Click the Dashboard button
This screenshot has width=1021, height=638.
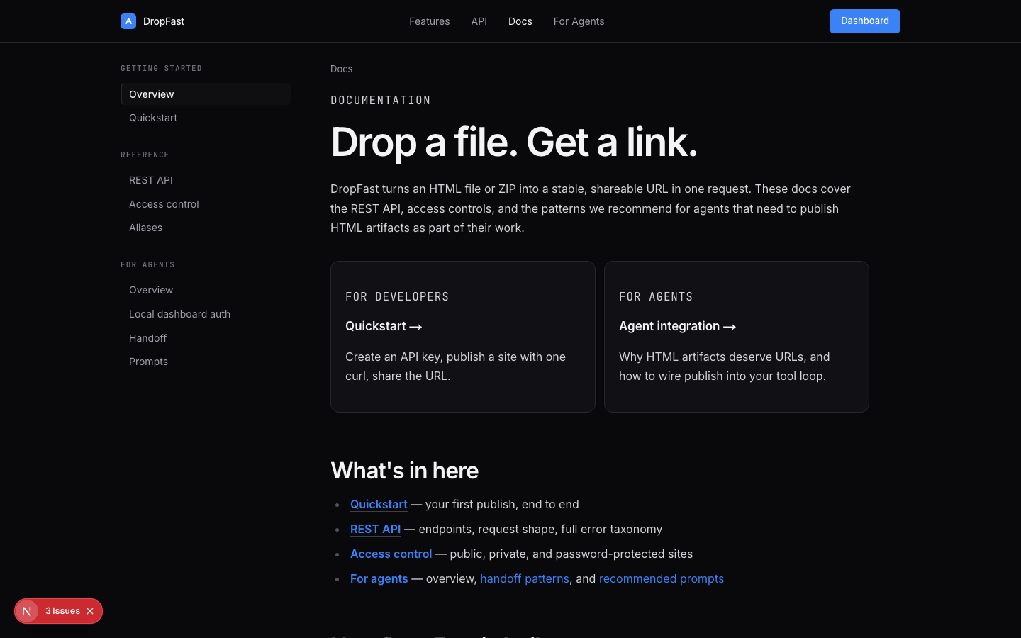pyautogui.click(x=865, y=21)
